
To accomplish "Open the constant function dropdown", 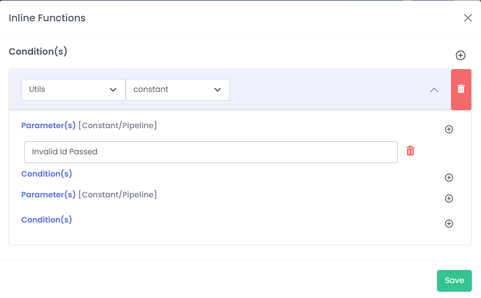I will pyautogui.click(x=178, y=89).
